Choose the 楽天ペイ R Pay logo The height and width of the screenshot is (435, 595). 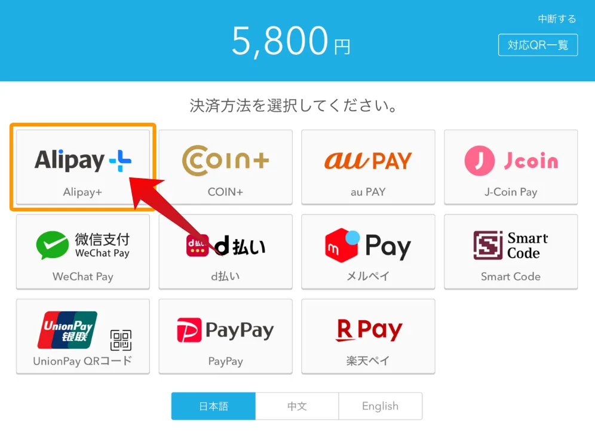tap(368, 329)
